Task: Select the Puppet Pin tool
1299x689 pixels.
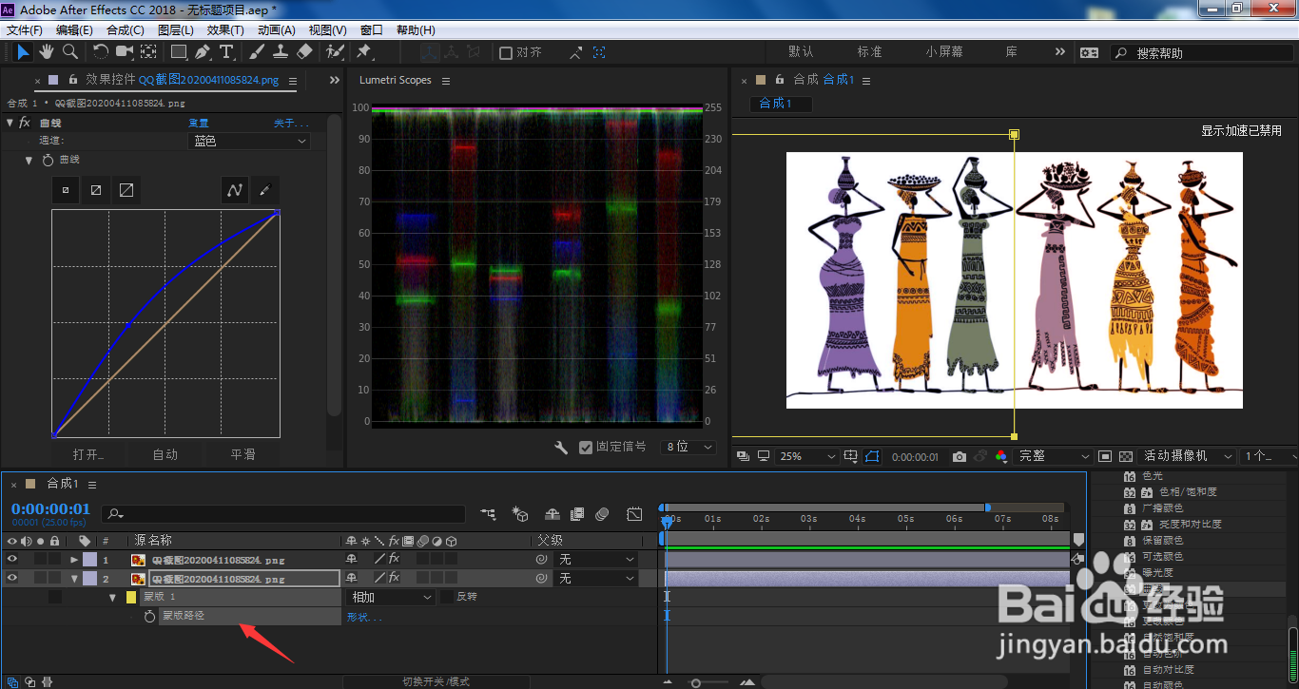Action: 363,51
